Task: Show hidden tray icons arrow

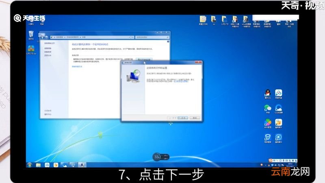Action: [x=265, y=165]
